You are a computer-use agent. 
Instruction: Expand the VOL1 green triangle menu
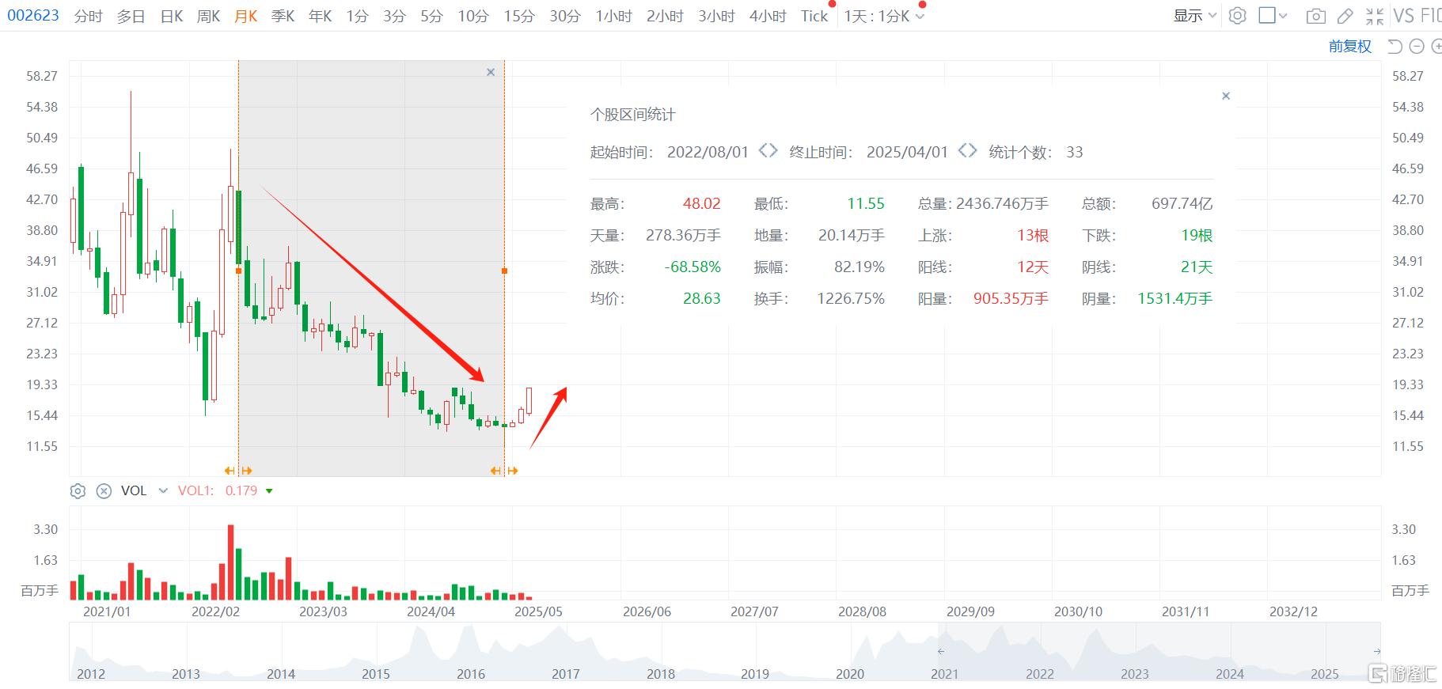pyautogui.click(x=269, y=491)
